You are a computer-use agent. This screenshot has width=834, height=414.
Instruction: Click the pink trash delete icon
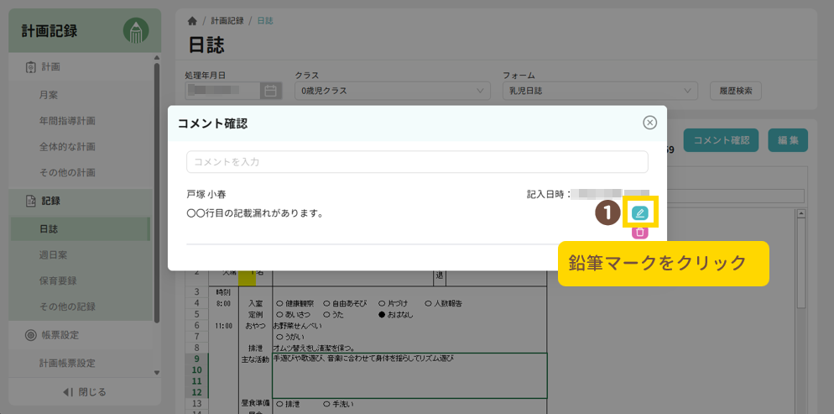point(640,233)
